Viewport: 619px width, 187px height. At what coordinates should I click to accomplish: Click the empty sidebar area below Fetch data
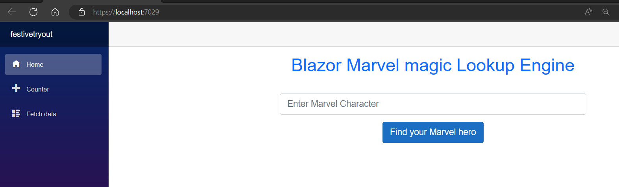click(x=54, y=157)
